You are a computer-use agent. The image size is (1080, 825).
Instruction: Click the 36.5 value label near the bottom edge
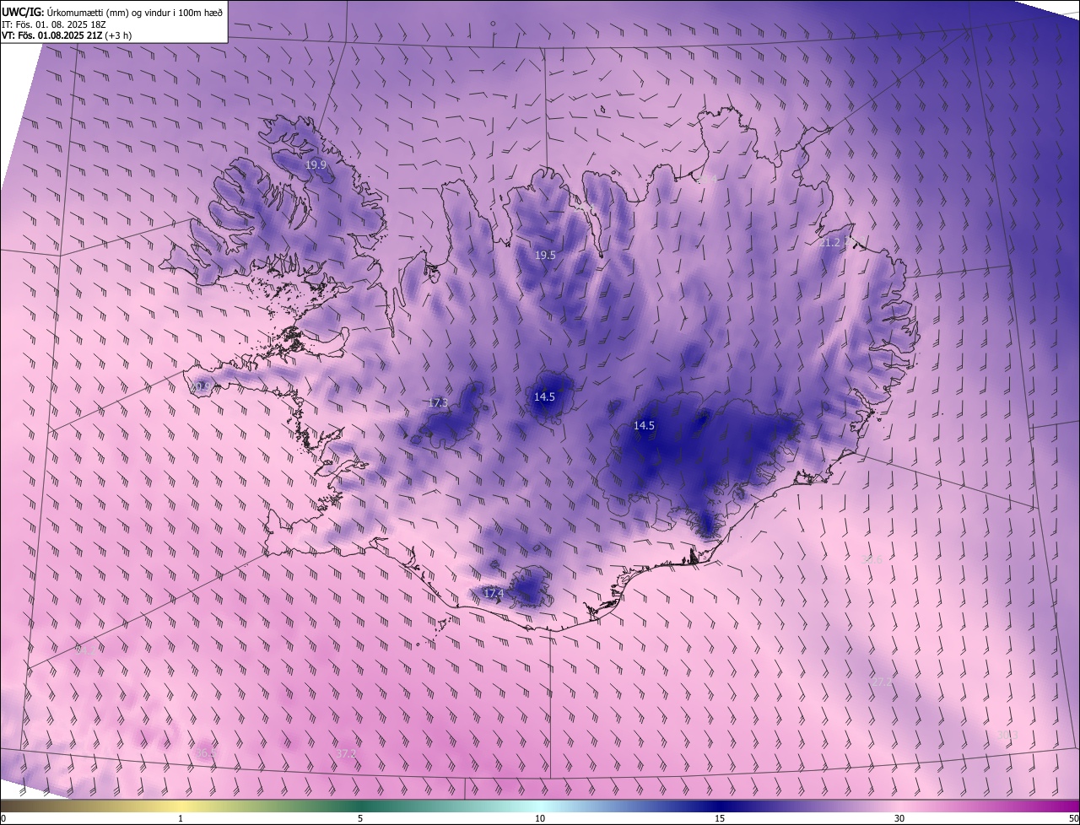tap(205, 753)
